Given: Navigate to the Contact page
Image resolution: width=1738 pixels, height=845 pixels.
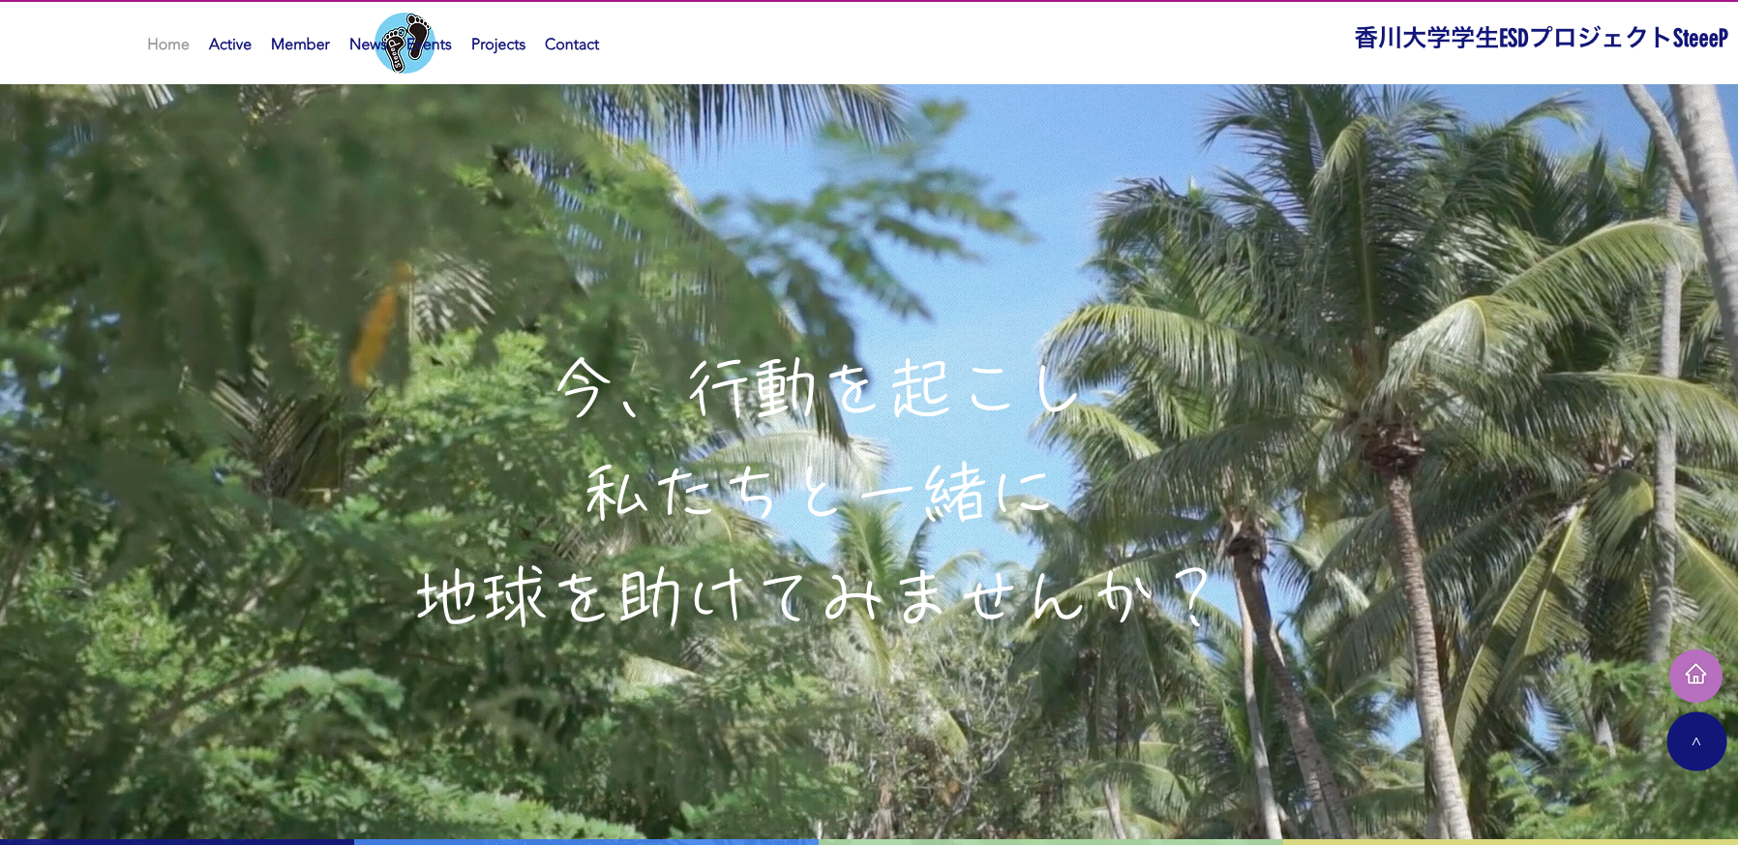Looking at the screenshot, I should point(572,45).
